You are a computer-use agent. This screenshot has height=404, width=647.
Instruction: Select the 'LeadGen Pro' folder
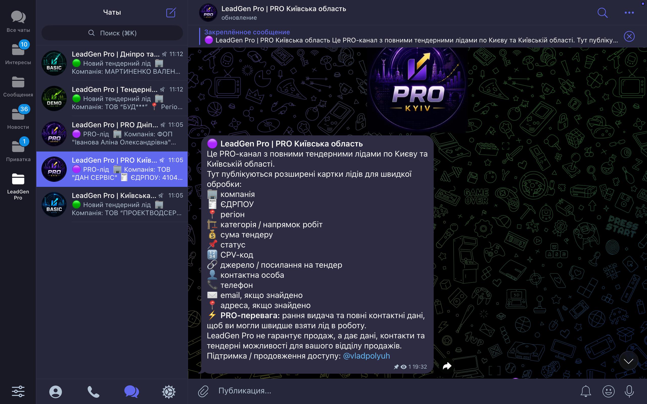point(18,187)
